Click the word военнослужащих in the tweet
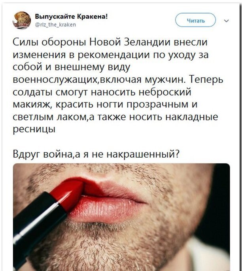 [55, 80]
